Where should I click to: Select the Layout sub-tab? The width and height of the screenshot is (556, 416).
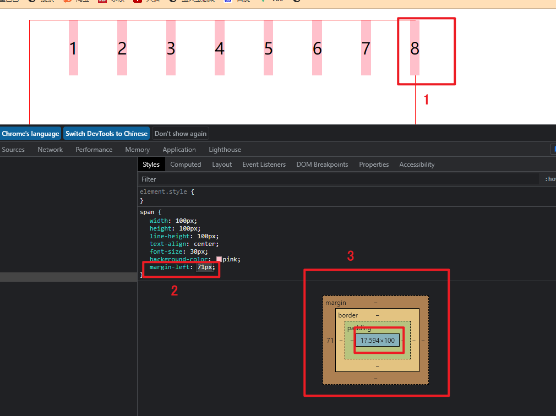pyautogui.click(x=222, y=165)
